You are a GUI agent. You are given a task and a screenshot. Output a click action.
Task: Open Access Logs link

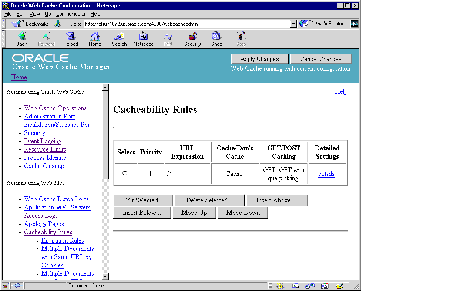point(41,216)
